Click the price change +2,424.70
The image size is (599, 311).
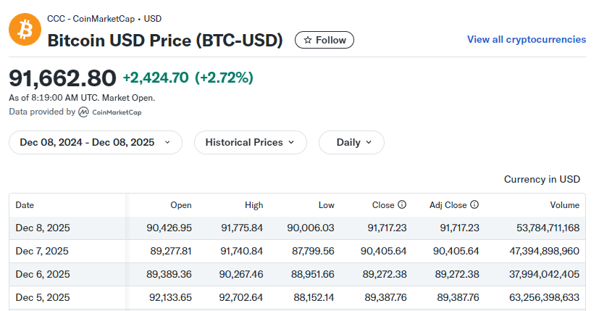pyautogui.click(x=156, y=78)
